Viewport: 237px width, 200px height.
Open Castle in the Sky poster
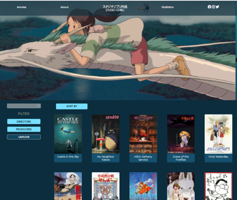(68, 134)
